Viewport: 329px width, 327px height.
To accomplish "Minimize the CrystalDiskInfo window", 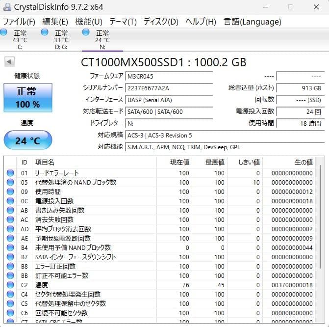I will point(266,7).
